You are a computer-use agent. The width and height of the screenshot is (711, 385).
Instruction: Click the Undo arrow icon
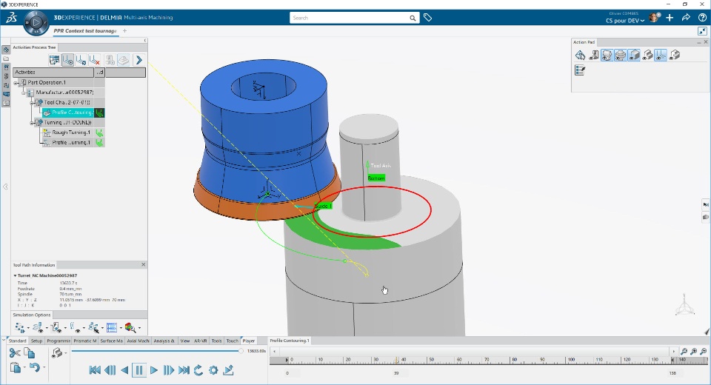tap(35, 368)
